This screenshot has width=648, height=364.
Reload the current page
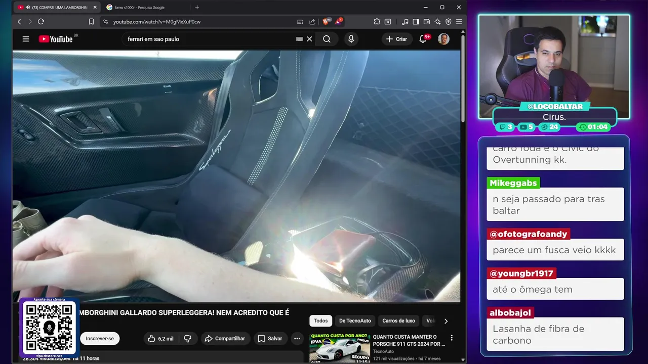41,22
